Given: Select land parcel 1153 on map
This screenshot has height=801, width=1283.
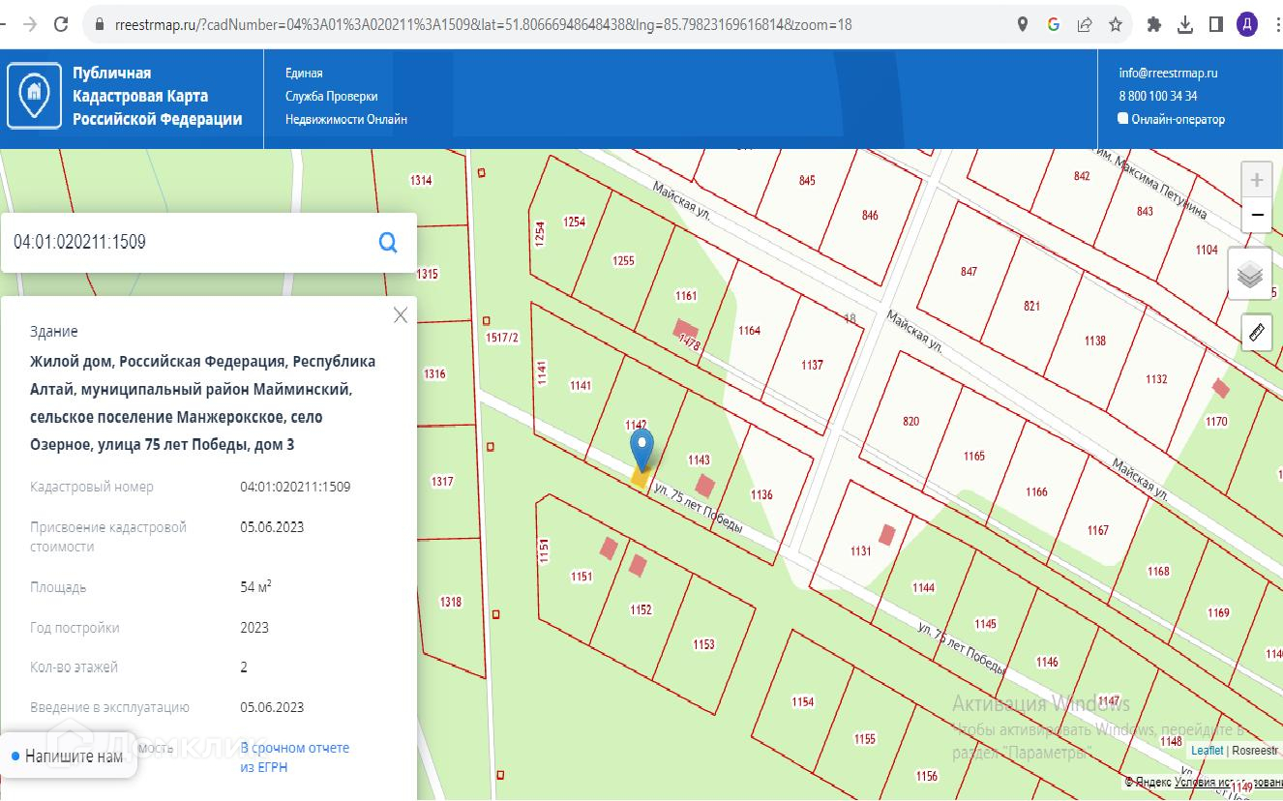Looking at the screenshot, I should [703, 643].
